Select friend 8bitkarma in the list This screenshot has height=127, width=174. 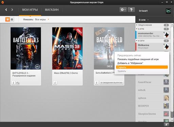pyautogui.click(x=153, y=46)
